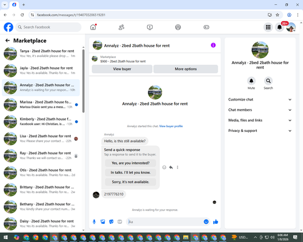Expand Customize chat section
303x242 pixels.
pos(260,99)
